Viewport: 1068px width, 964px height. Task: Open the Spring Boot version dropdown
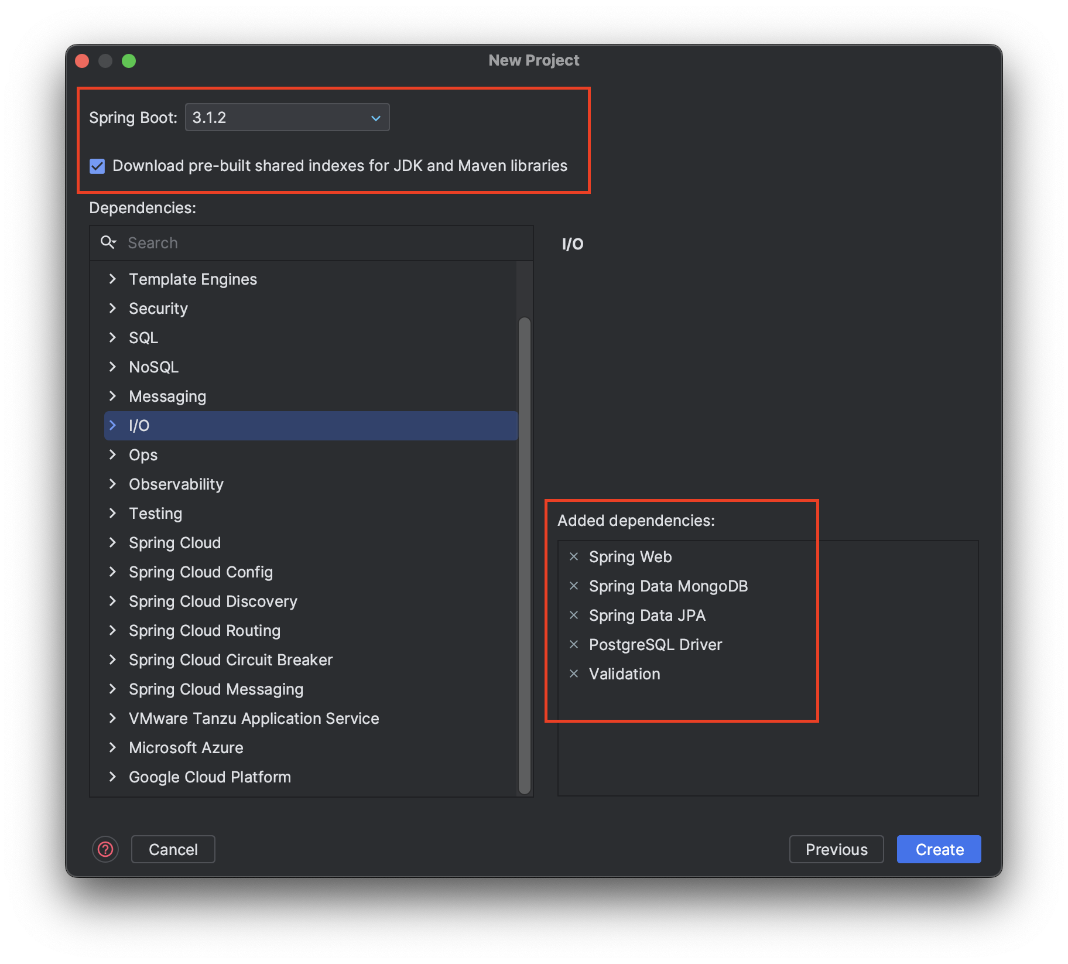(x=287, y=117)
